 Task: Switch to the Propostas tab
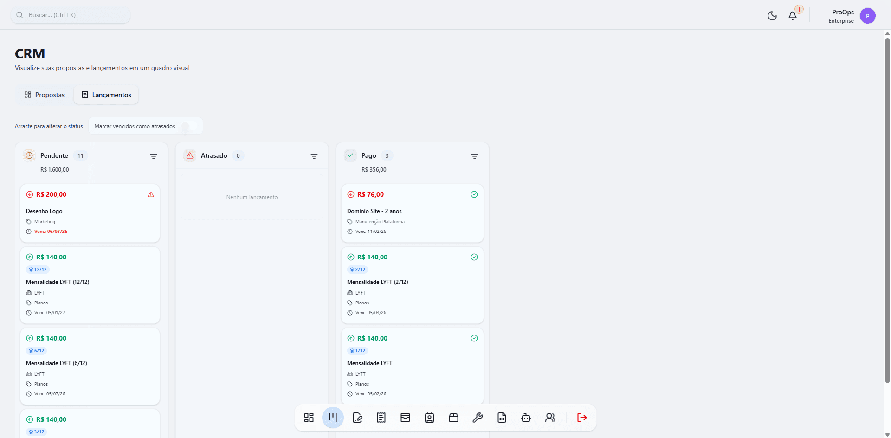[44, 95]
